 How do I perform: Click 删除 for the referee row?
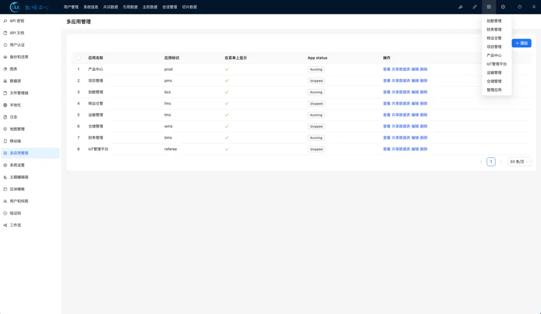click(x=424, y=149)
